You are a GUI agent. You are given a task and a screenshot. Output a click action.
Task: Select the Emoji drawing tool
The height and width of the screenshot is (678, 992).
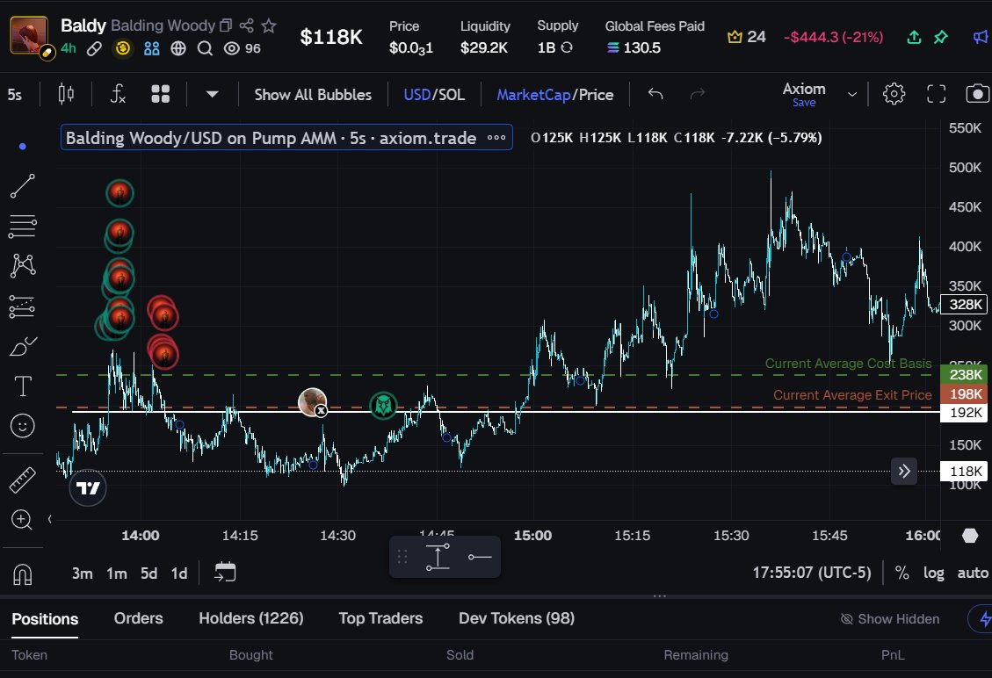click(x=22, y=426)
